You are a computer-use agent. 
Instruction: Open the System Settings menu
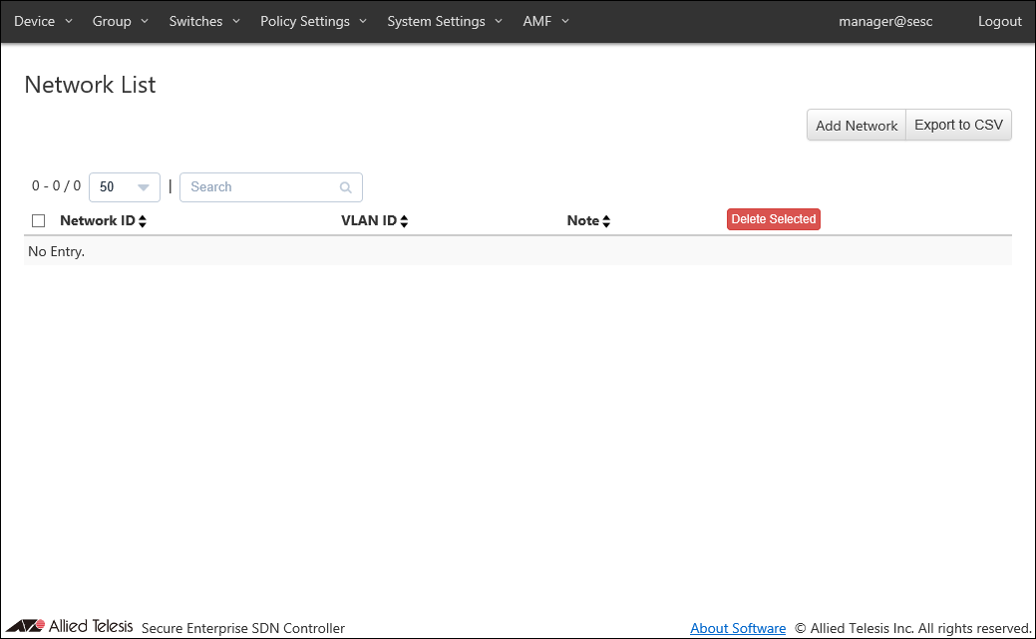pos(445,21)
